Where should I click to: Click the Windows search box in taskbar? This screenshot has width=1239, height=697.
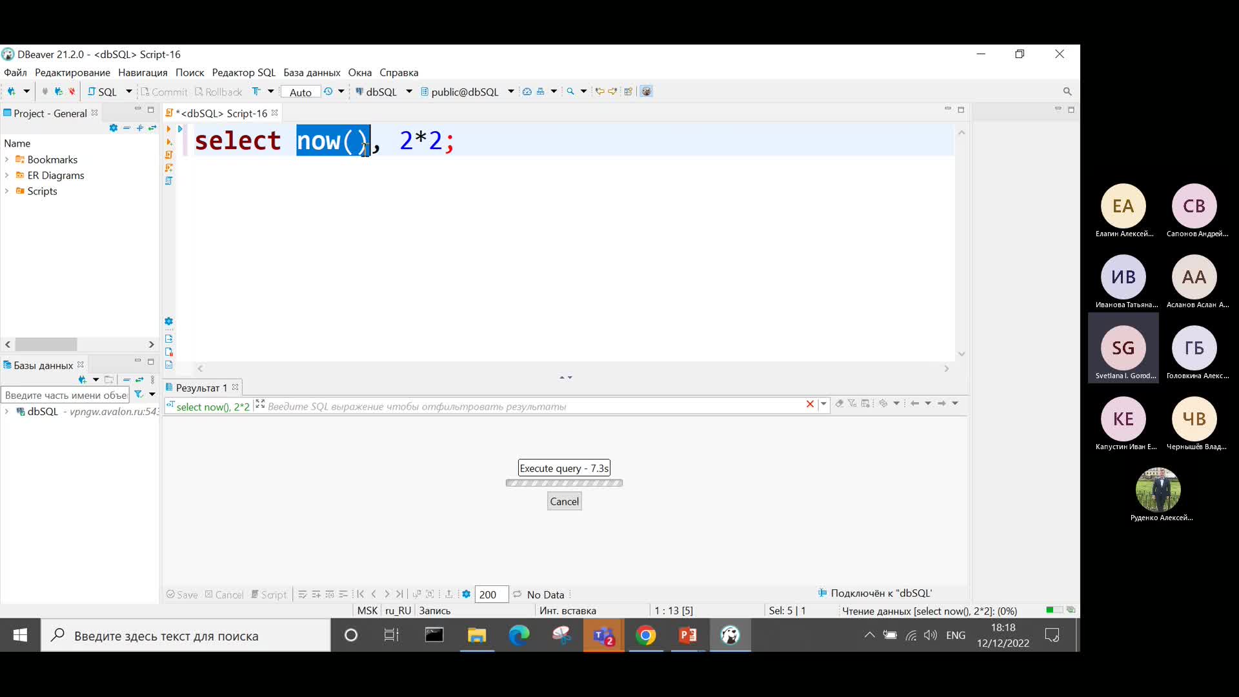(186, 636)
